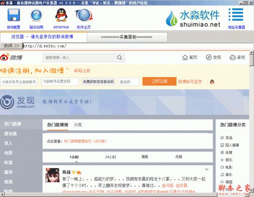
Task: Select the 月榜 monthly ranking tab
Action: coord(179,157)
